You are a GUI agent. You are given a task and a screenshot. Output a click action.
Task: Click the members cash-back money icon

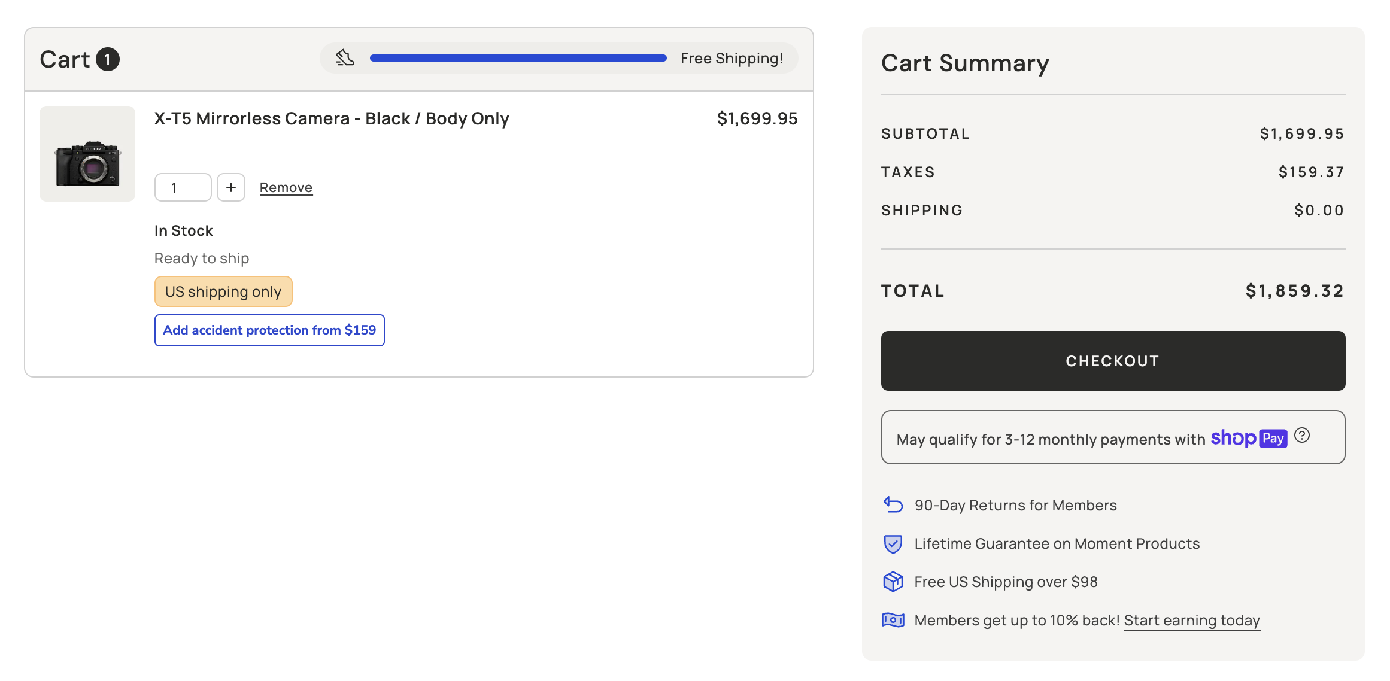pos(893,620)
